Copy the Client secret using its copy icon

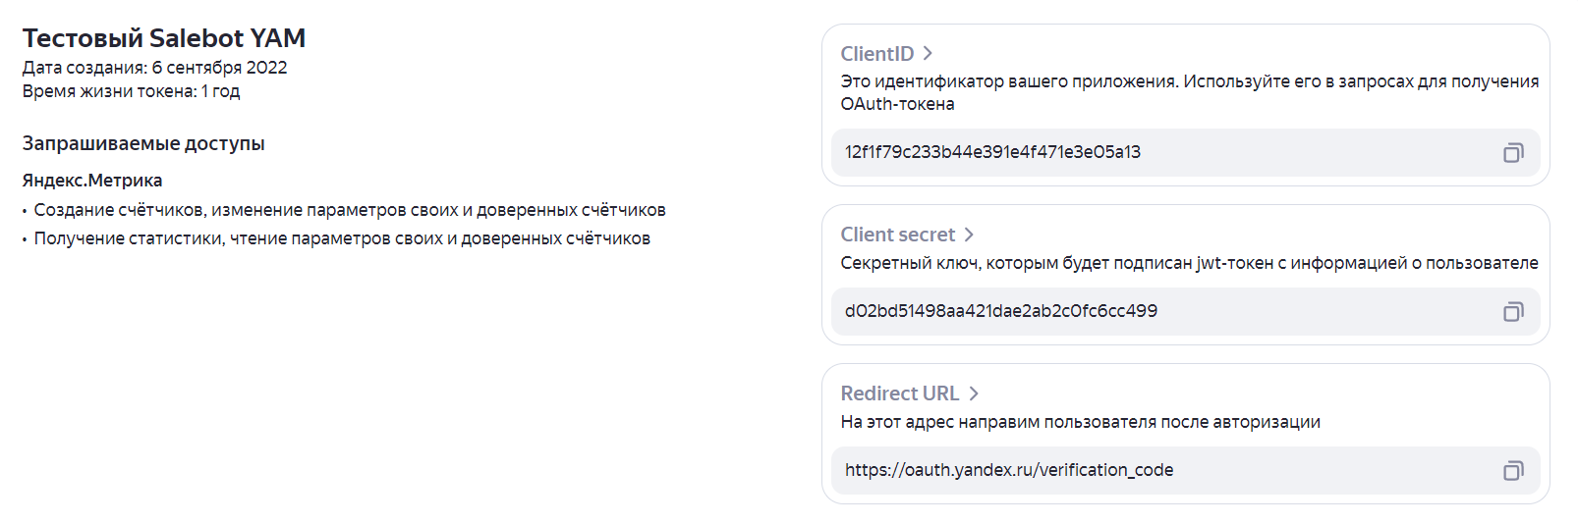tap(1513, 311)
